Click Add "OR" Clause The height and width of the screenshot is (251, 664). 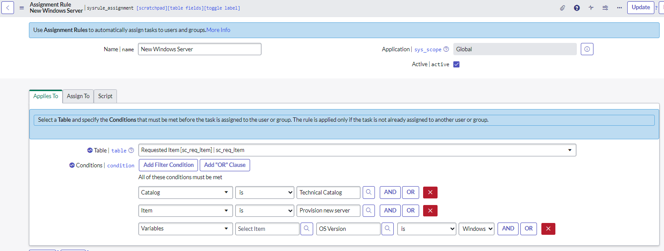(x=225, y=165)
